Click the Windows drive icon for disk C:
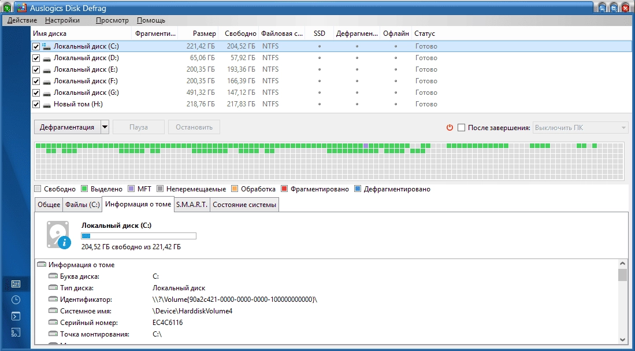Viewport: 635px width, 351px height. pyautogui.click(x=47, y=46)
